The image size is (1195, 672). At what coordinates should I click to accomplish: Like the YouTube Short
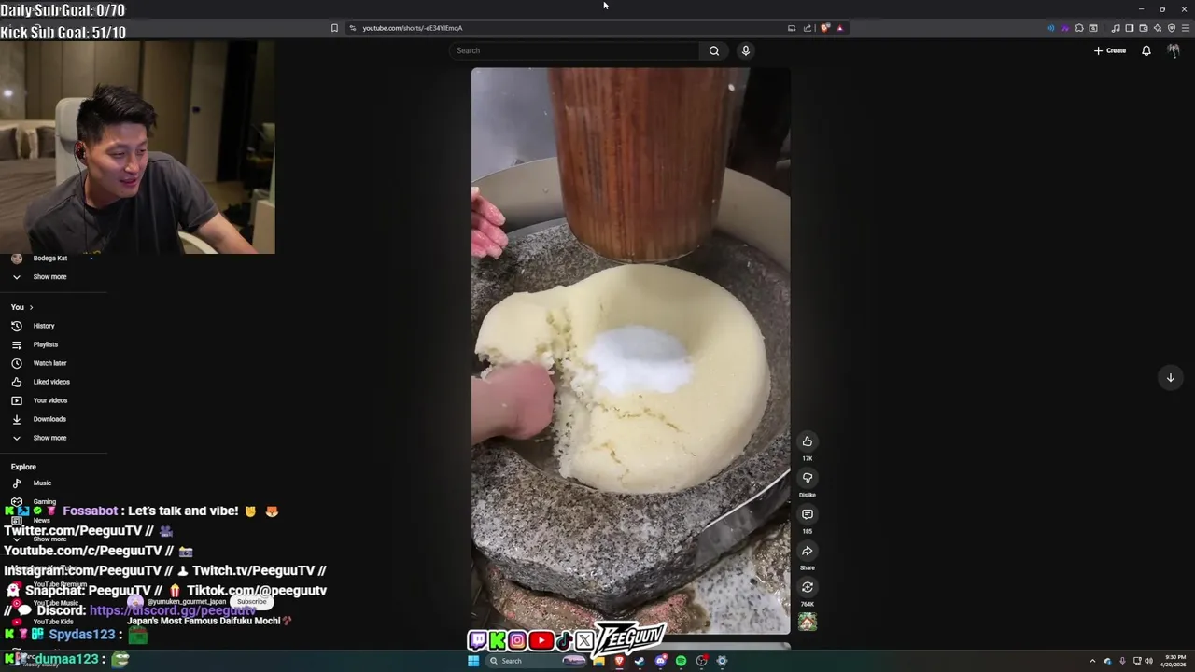[x=808, y=441]
